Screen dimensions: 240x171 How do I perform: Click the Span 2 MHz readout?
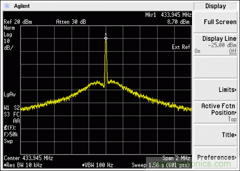pyautogui.click(x=176, y=158)
